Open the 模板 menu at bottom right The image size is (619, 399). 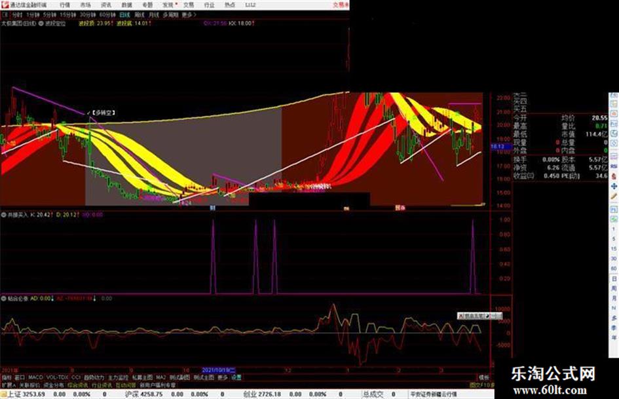coord(484,377)
